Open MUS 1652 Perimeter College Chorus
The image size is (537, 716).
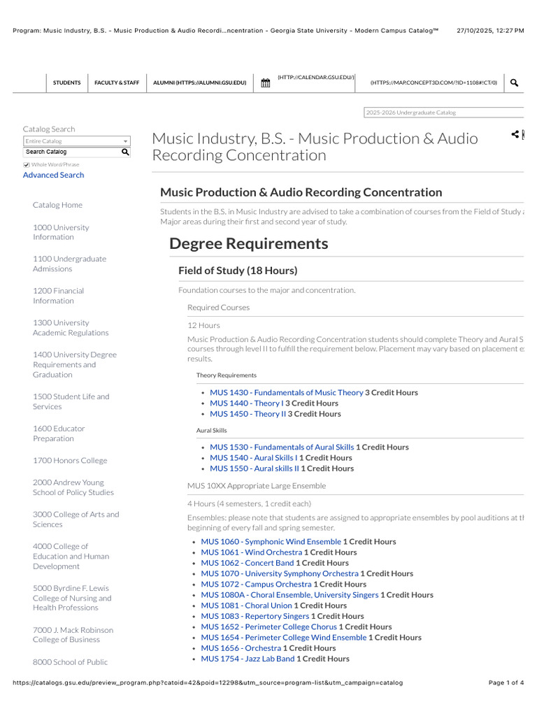tap(268, 626)
